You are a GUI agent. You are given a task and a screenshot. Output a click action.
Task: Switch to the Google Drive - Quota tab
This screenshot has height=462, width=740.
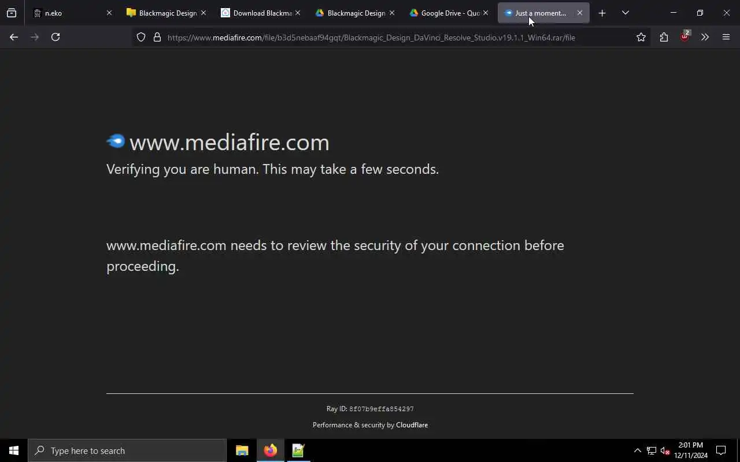tap(449, 13)
